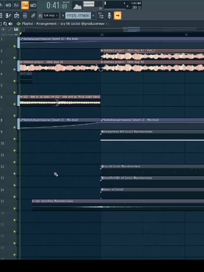Image resolution: width=204 pixels, height=272 pixels.
Task: Click the playlist horizontal scrollbar thumb
Action: coord(131,29)
